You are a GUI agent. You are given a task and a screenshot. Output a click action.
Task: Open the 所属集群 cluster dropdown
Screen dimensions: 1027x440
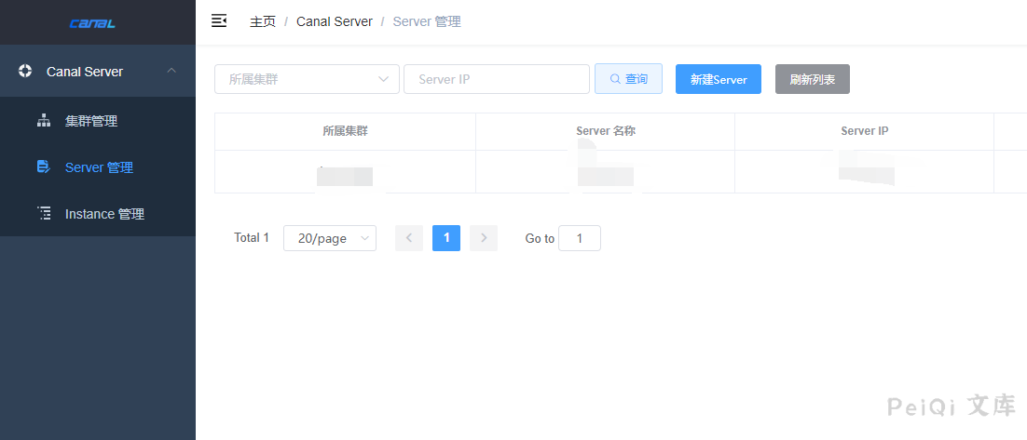307,79
